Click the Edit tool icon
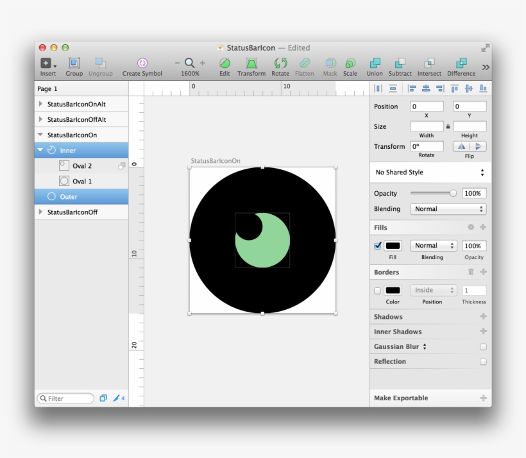The image size is (526, 458). click(225, 64)
